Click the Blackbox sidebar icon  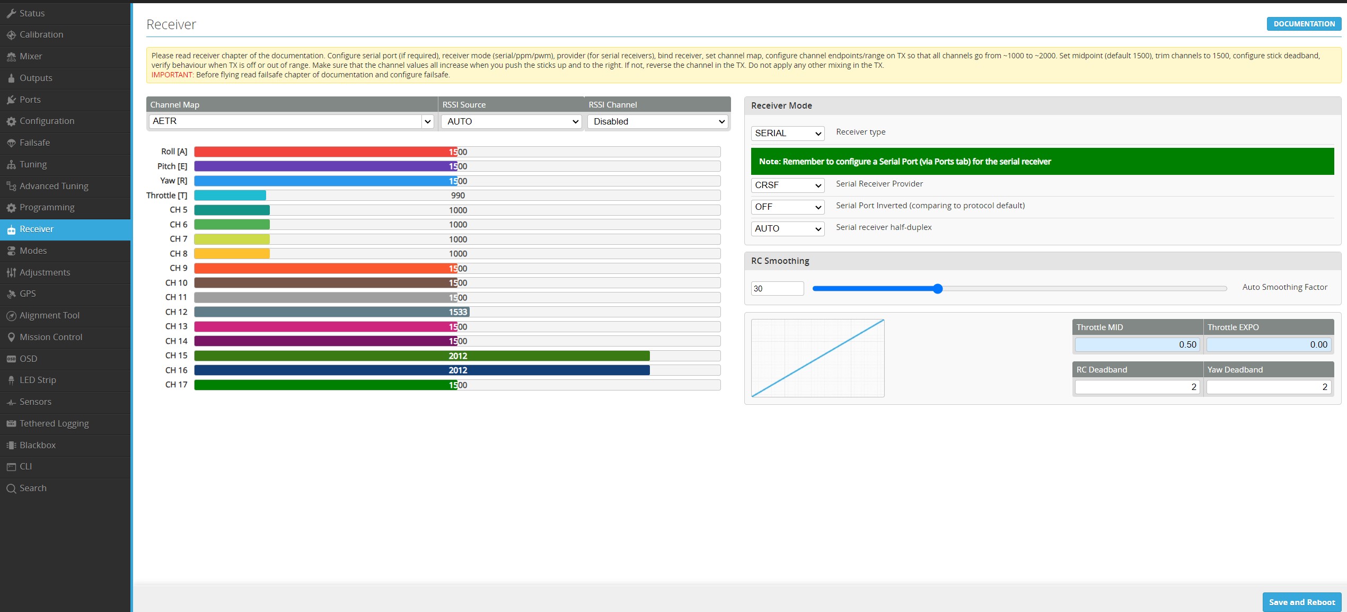(x=11, y=445)
